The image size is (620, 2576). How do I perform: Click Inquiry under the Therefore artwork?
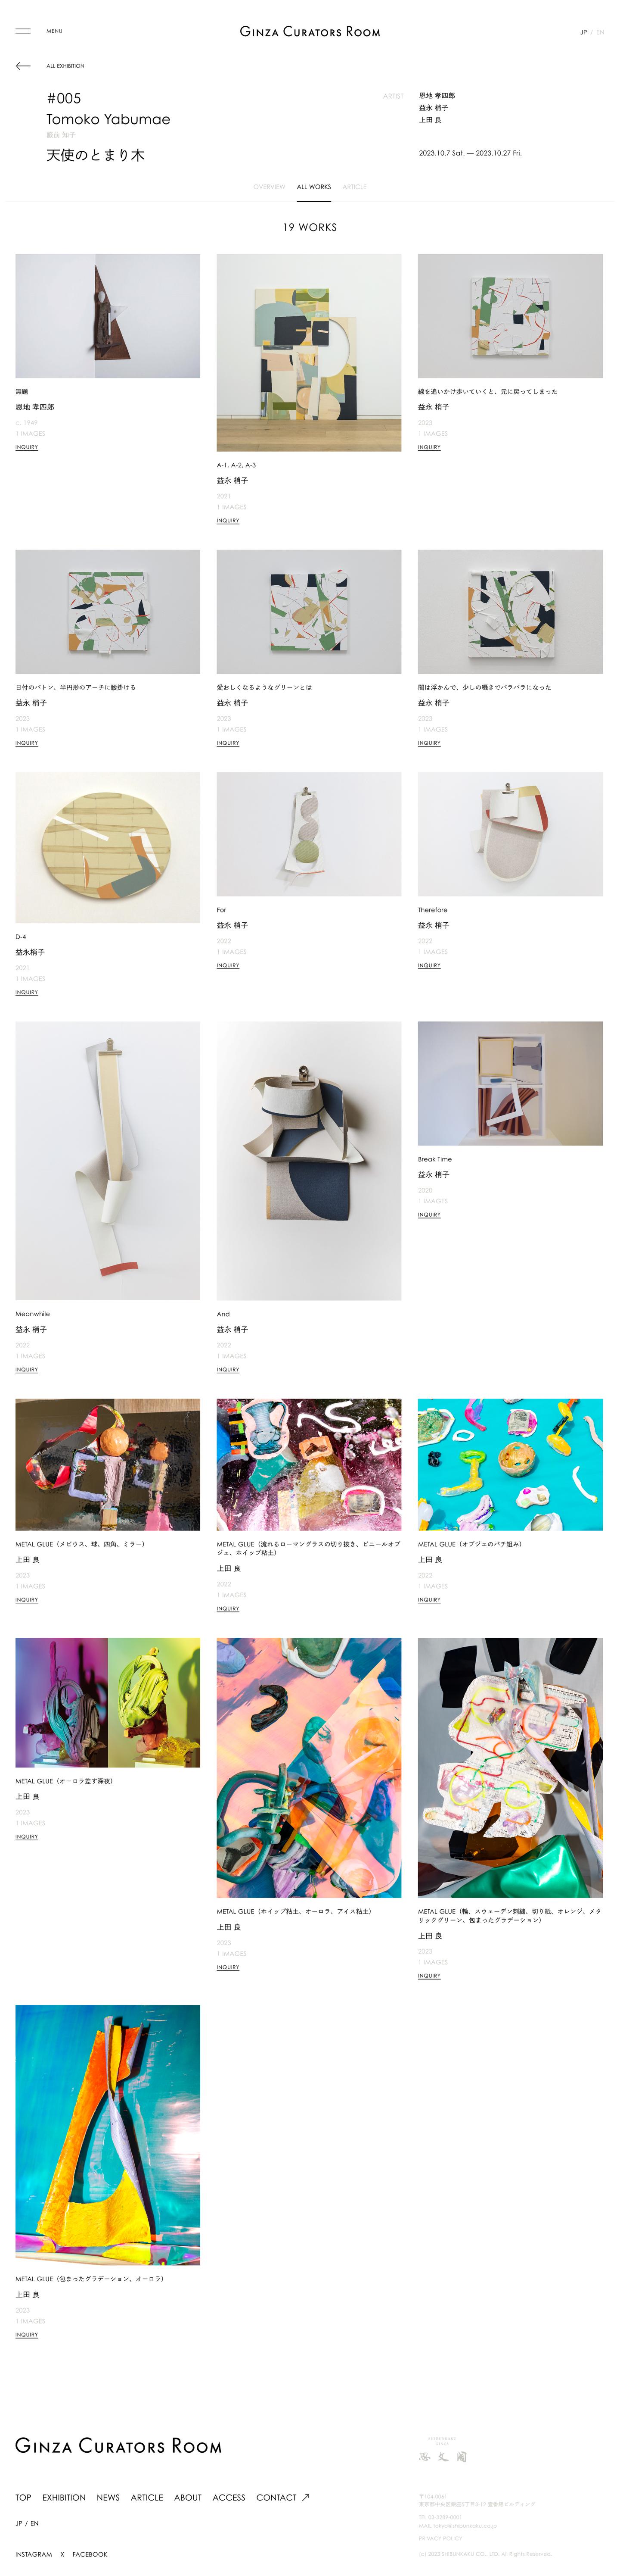point(429,965)
